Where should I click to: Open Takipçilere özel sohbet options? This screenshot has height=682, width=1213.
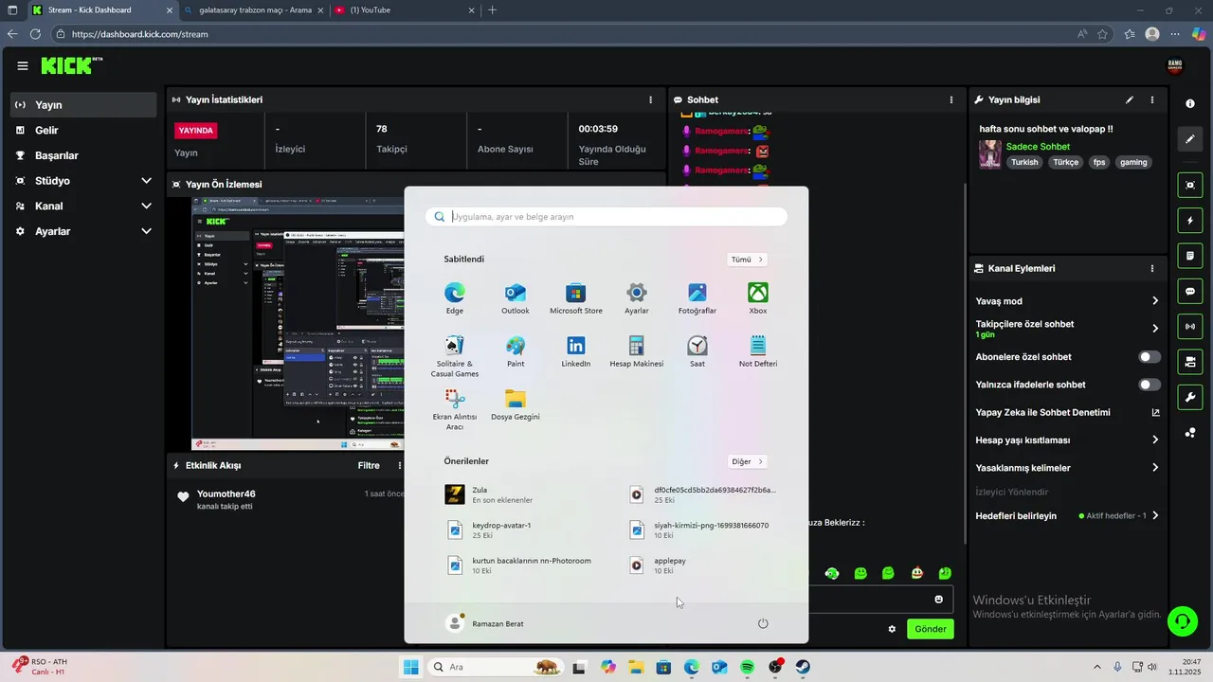(x=1067, y=328)
